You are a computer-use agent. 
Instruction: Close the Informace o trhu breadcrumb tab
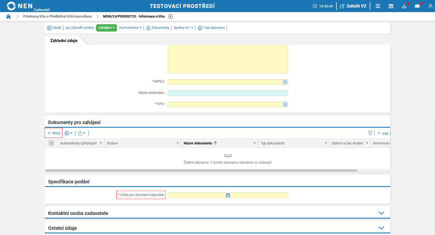point(171,16)
